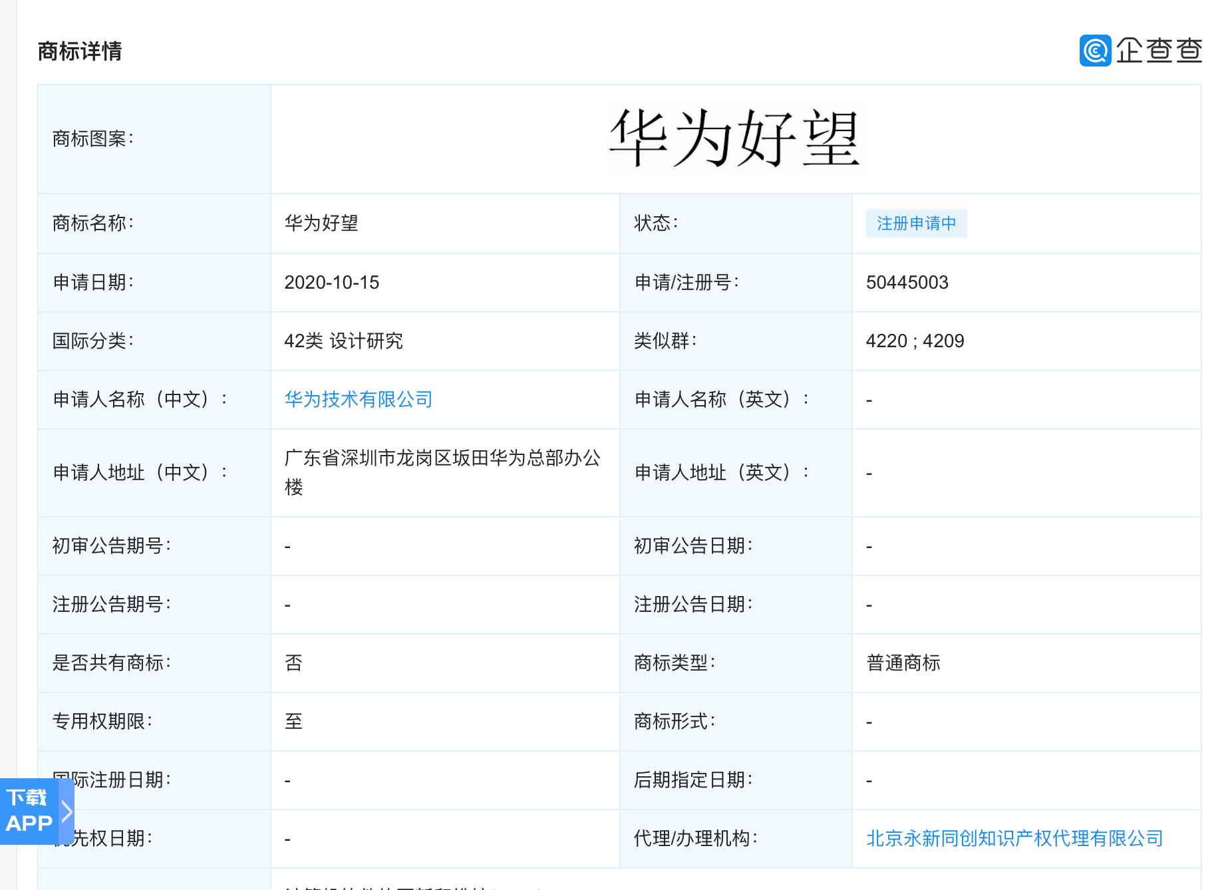Screen dimensions: 1220x890
Task: Click the 后期指定日期 label
Action: 693,780
